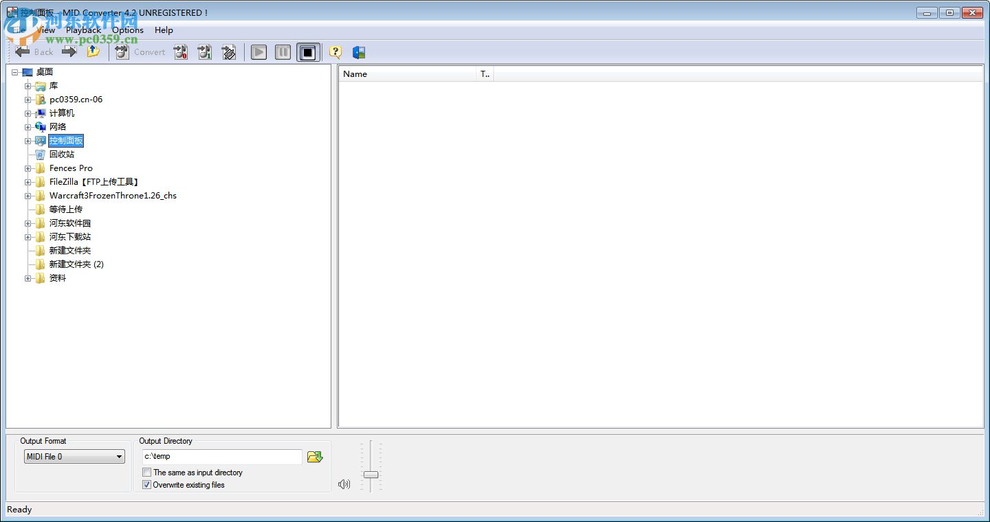
Task: Select the '河东下载站' folder label
Action: (70, 237)
